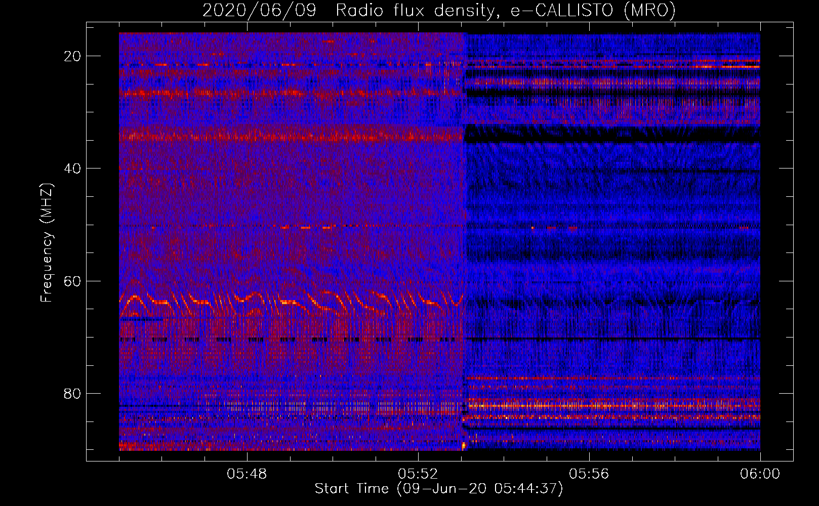The width and height of the screenshot is (819, 506).
Task: Click the 80 frequency tick label
Action: (73, 393)
